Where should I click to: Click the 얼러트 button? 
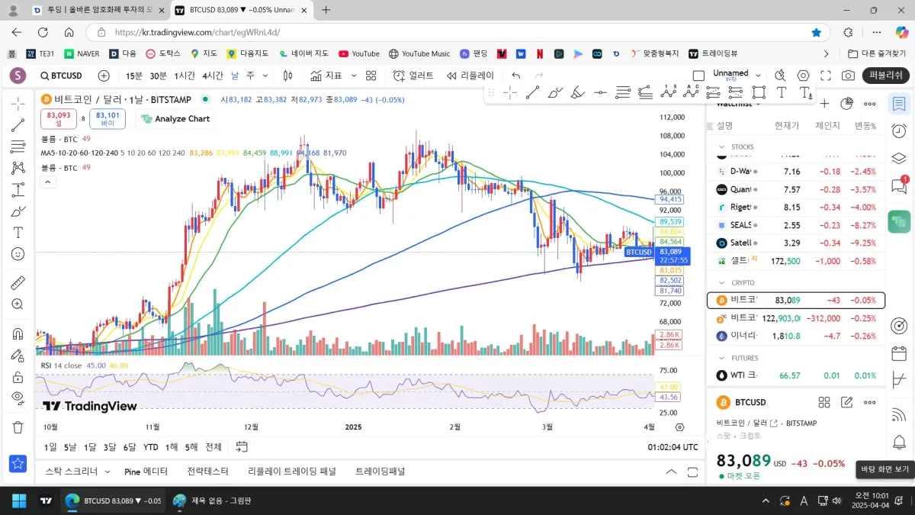pyautogui.click(x=413, y=76)
